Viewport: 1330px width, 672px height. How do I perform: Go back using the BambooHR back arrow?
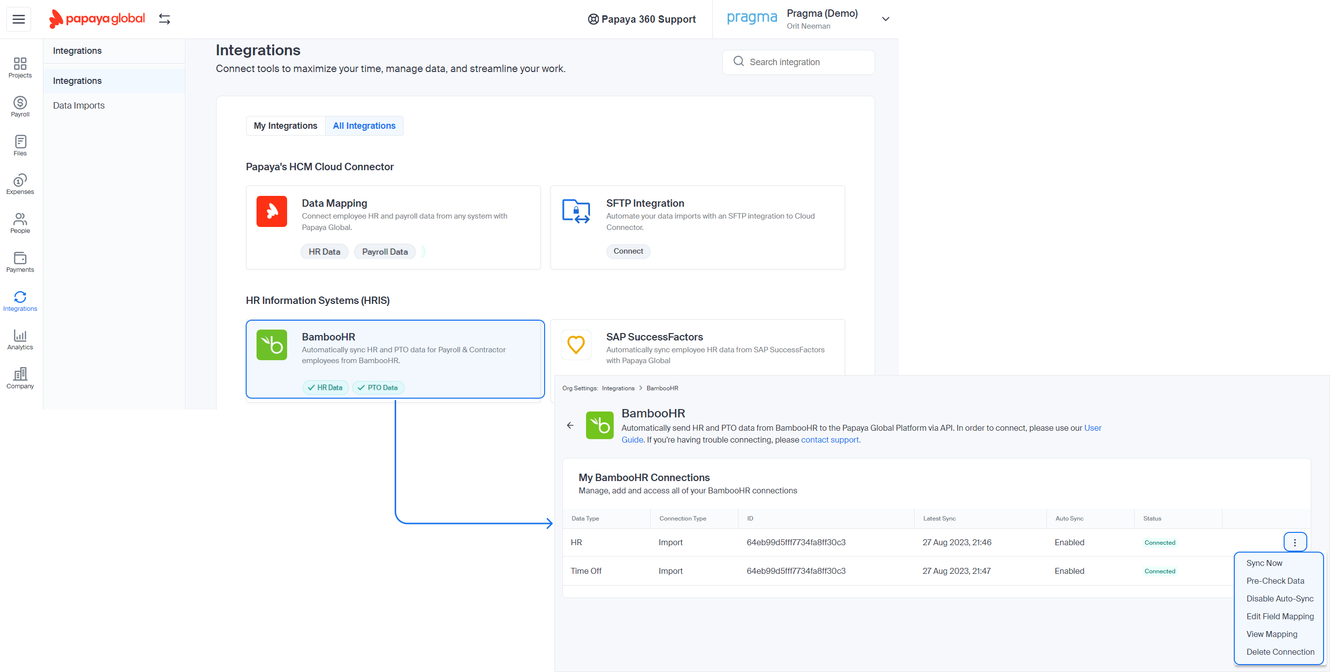click(x=570, y=425)
